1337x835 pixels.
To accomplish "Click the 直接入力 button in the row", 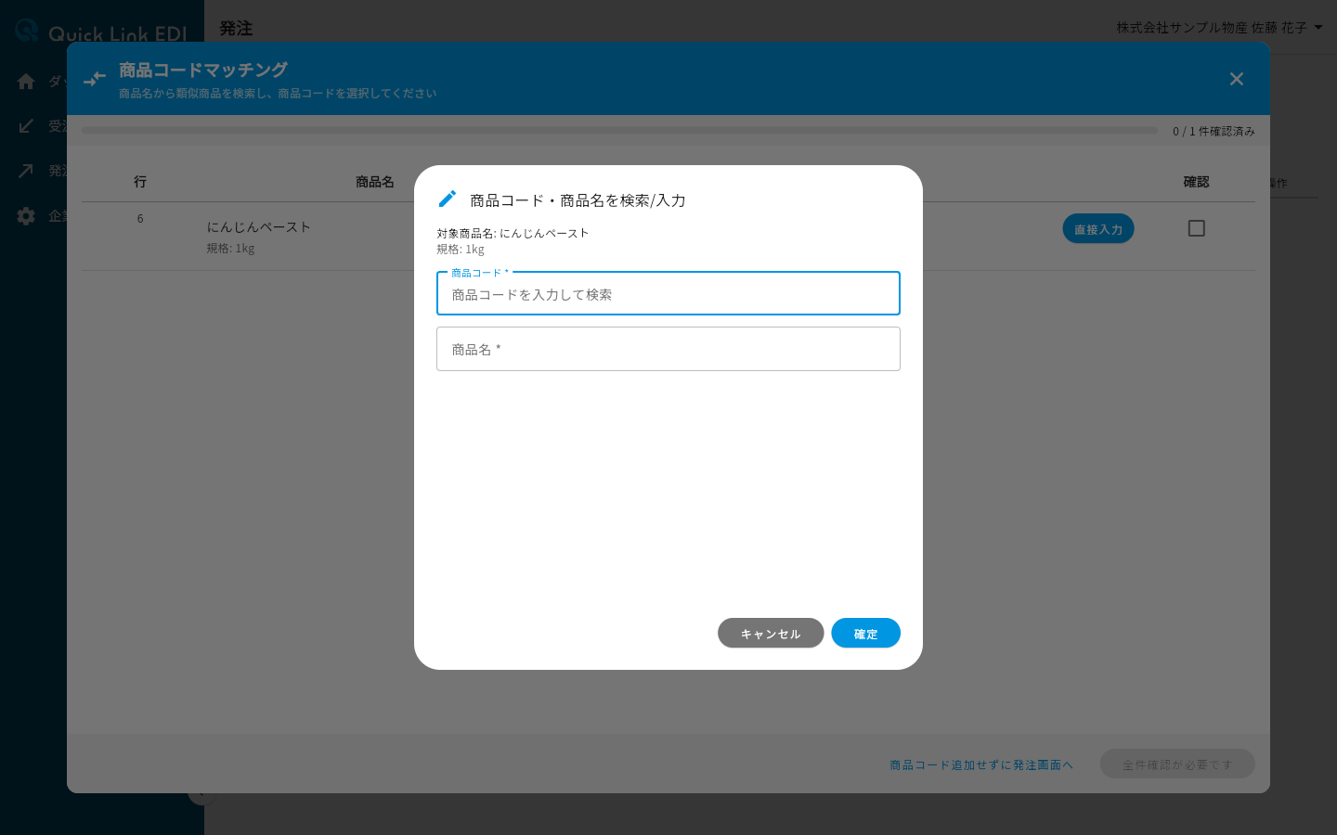I will pyautogui.click(x=1098, y=228).
